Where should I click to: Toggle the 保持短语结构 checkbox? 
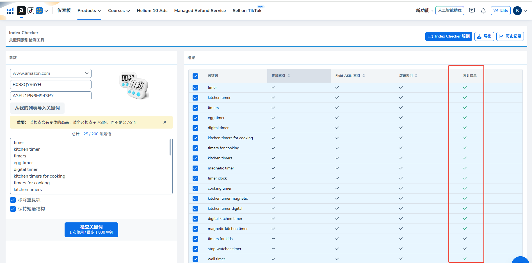coord(13,209)
